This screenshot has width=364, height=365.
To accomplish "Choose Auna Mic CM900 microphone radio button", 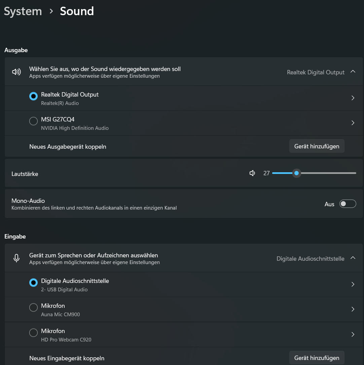I will 33,307.
